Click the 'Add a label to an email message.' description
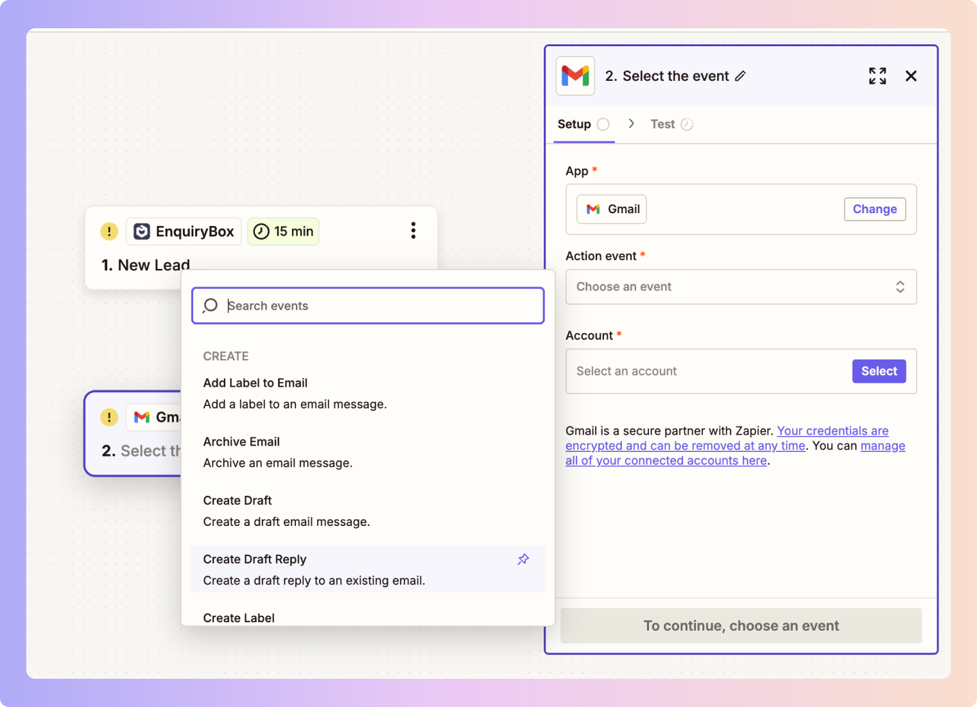The width and height of the screenshot is (977, 707). (295, 405)
